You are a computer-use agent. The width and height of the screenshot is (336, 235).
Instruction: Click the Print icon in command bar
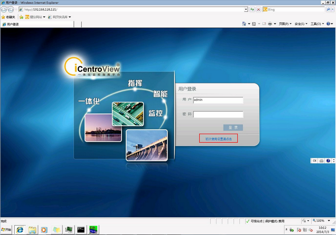coord(270,24)
